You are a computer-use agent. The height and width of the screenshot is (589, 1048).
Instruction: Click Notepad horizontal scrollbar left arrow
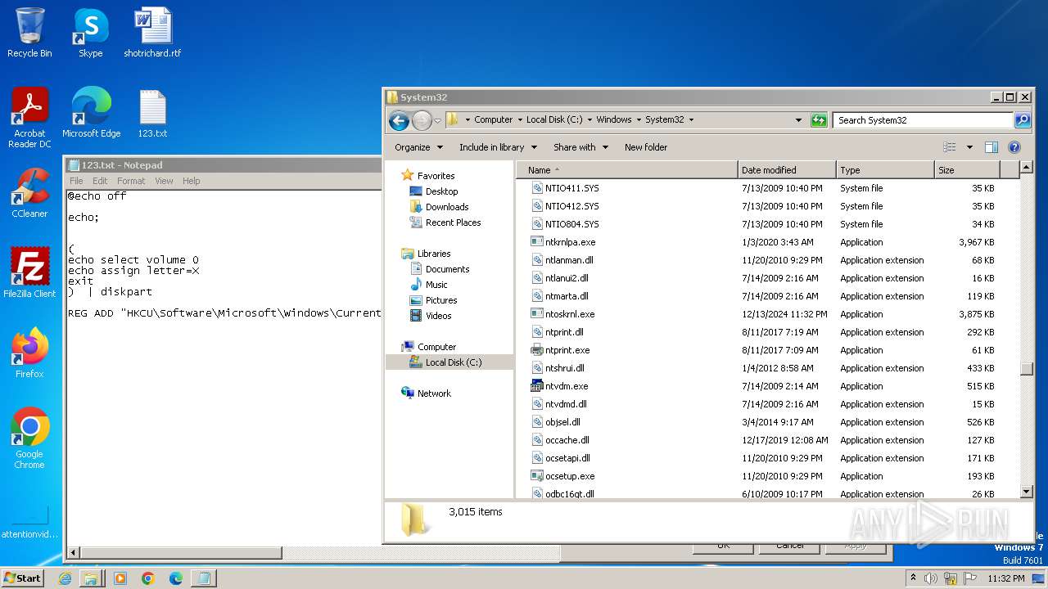[74, 554]
